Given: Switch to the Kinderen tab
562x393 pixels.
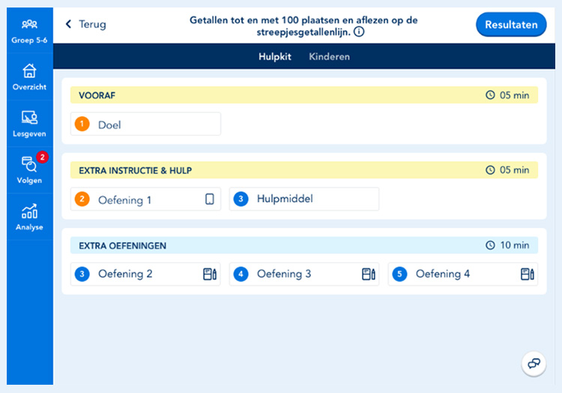Looking at the screenshot, I should [x=330, y=57].
